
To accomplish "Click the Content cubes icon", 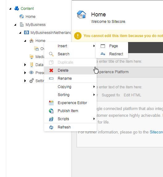I will click(x=17, y=8).
